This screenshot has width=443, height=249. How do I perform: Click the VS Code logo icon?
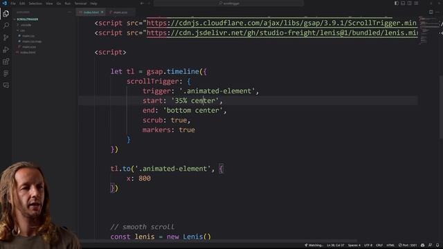click(x=5, y=3)
